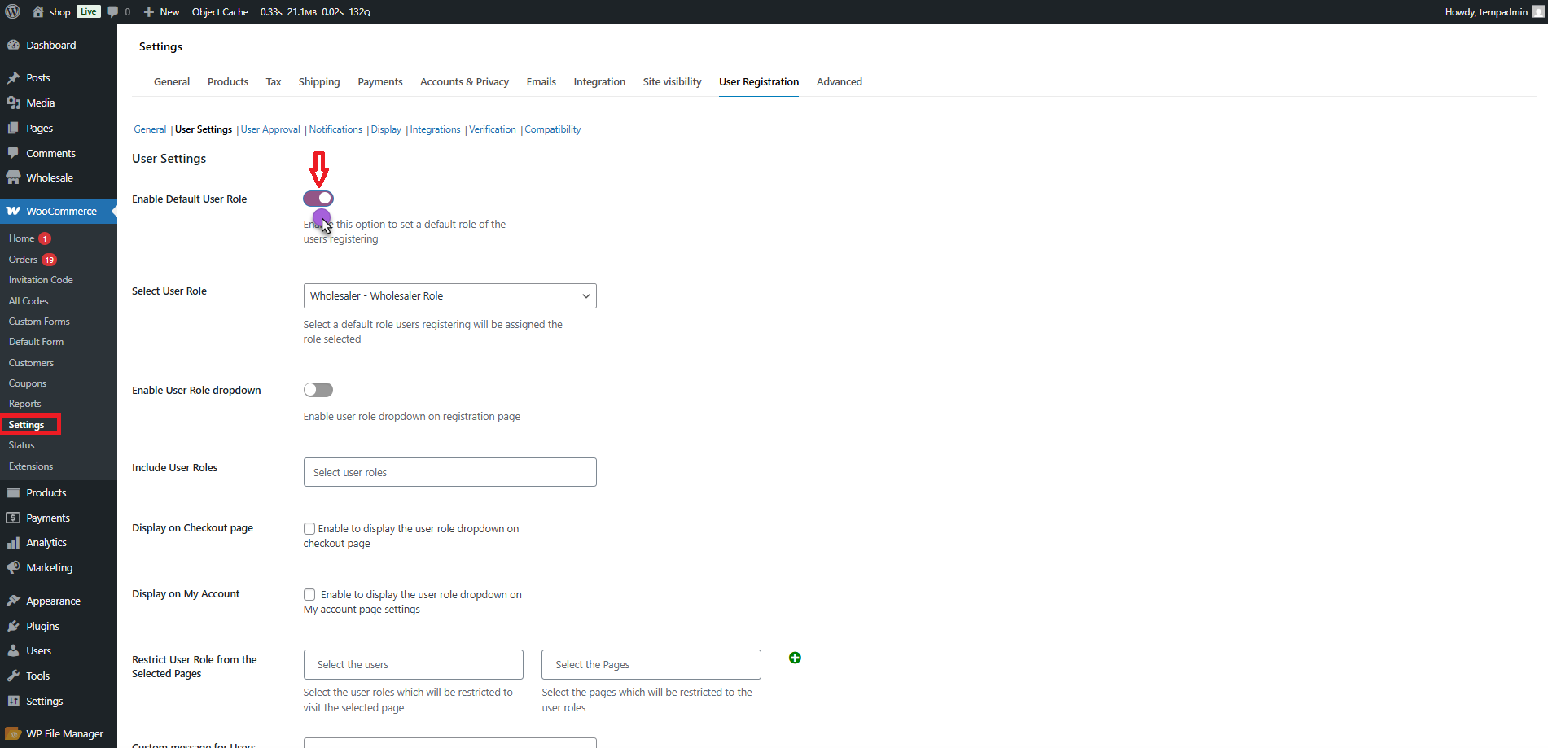Click the comments bubble in admin bar
1552x748 pixels.
coord(114,11)
